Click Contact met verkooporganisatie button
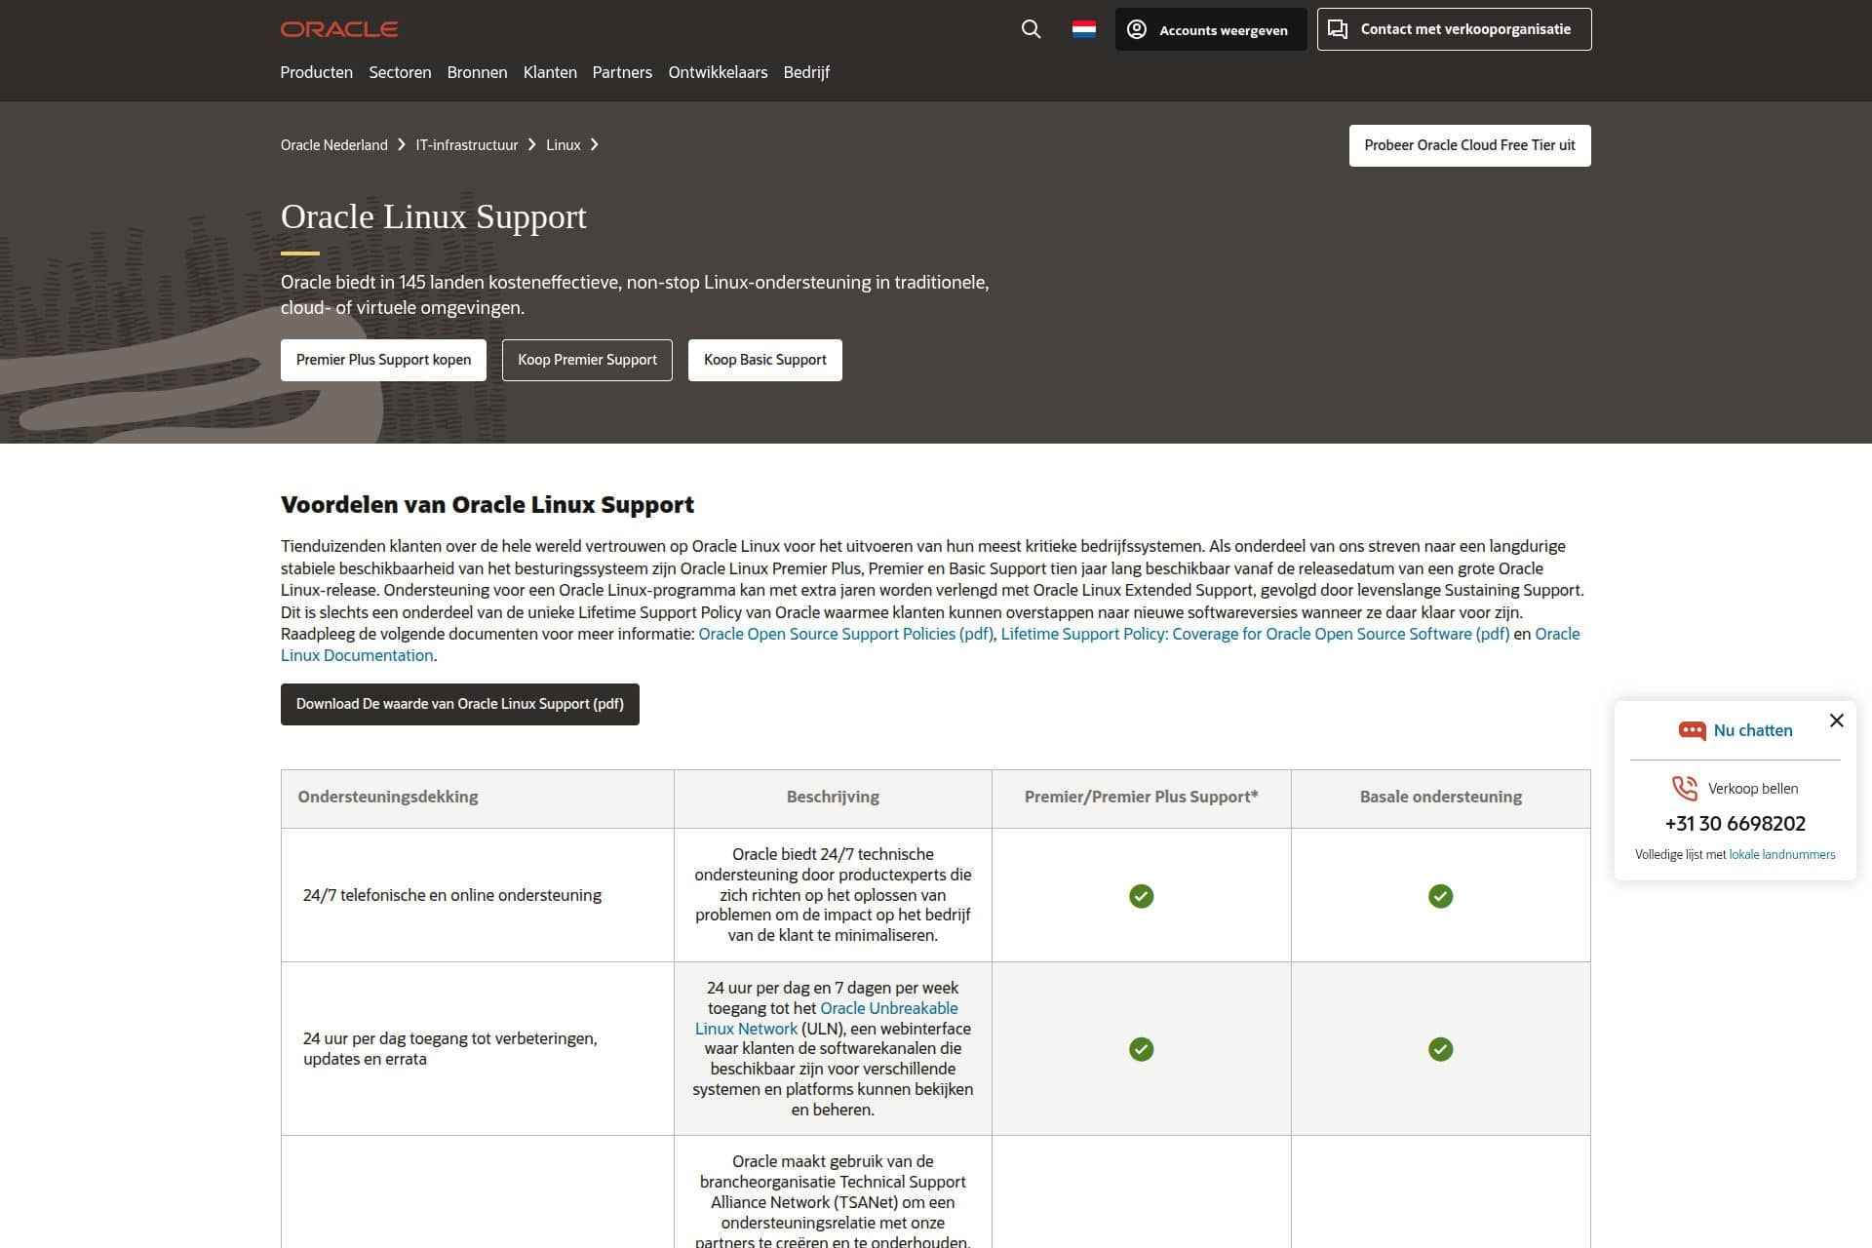 click(x=1454, y=29)
